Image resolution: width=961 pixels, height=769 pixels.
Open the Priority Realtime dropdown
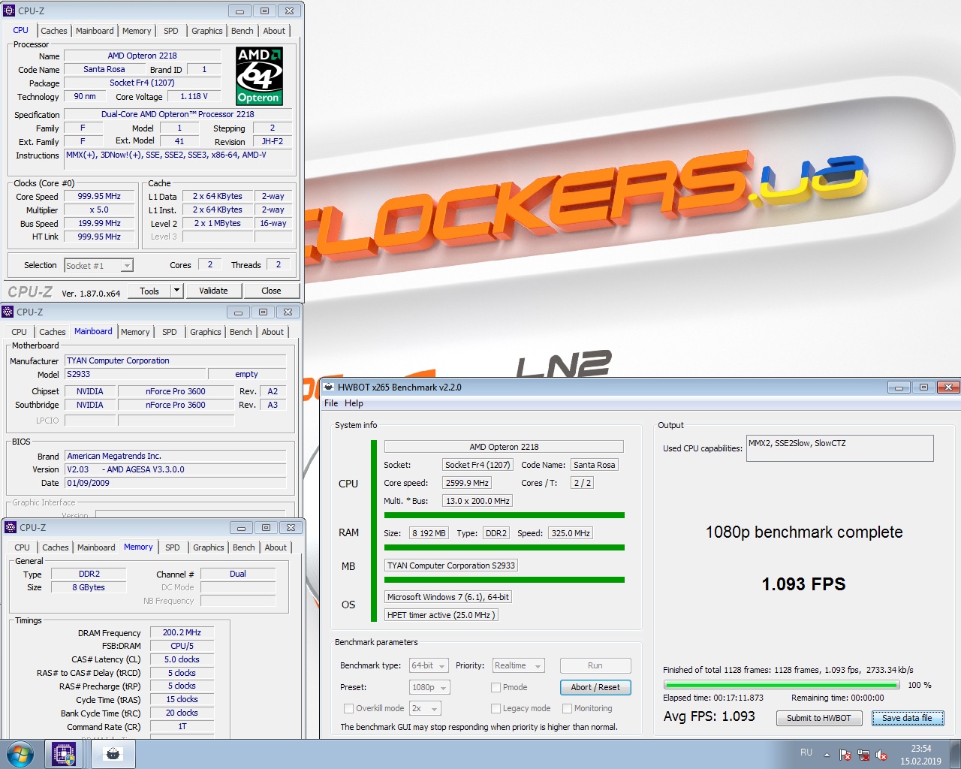[518, 665]
